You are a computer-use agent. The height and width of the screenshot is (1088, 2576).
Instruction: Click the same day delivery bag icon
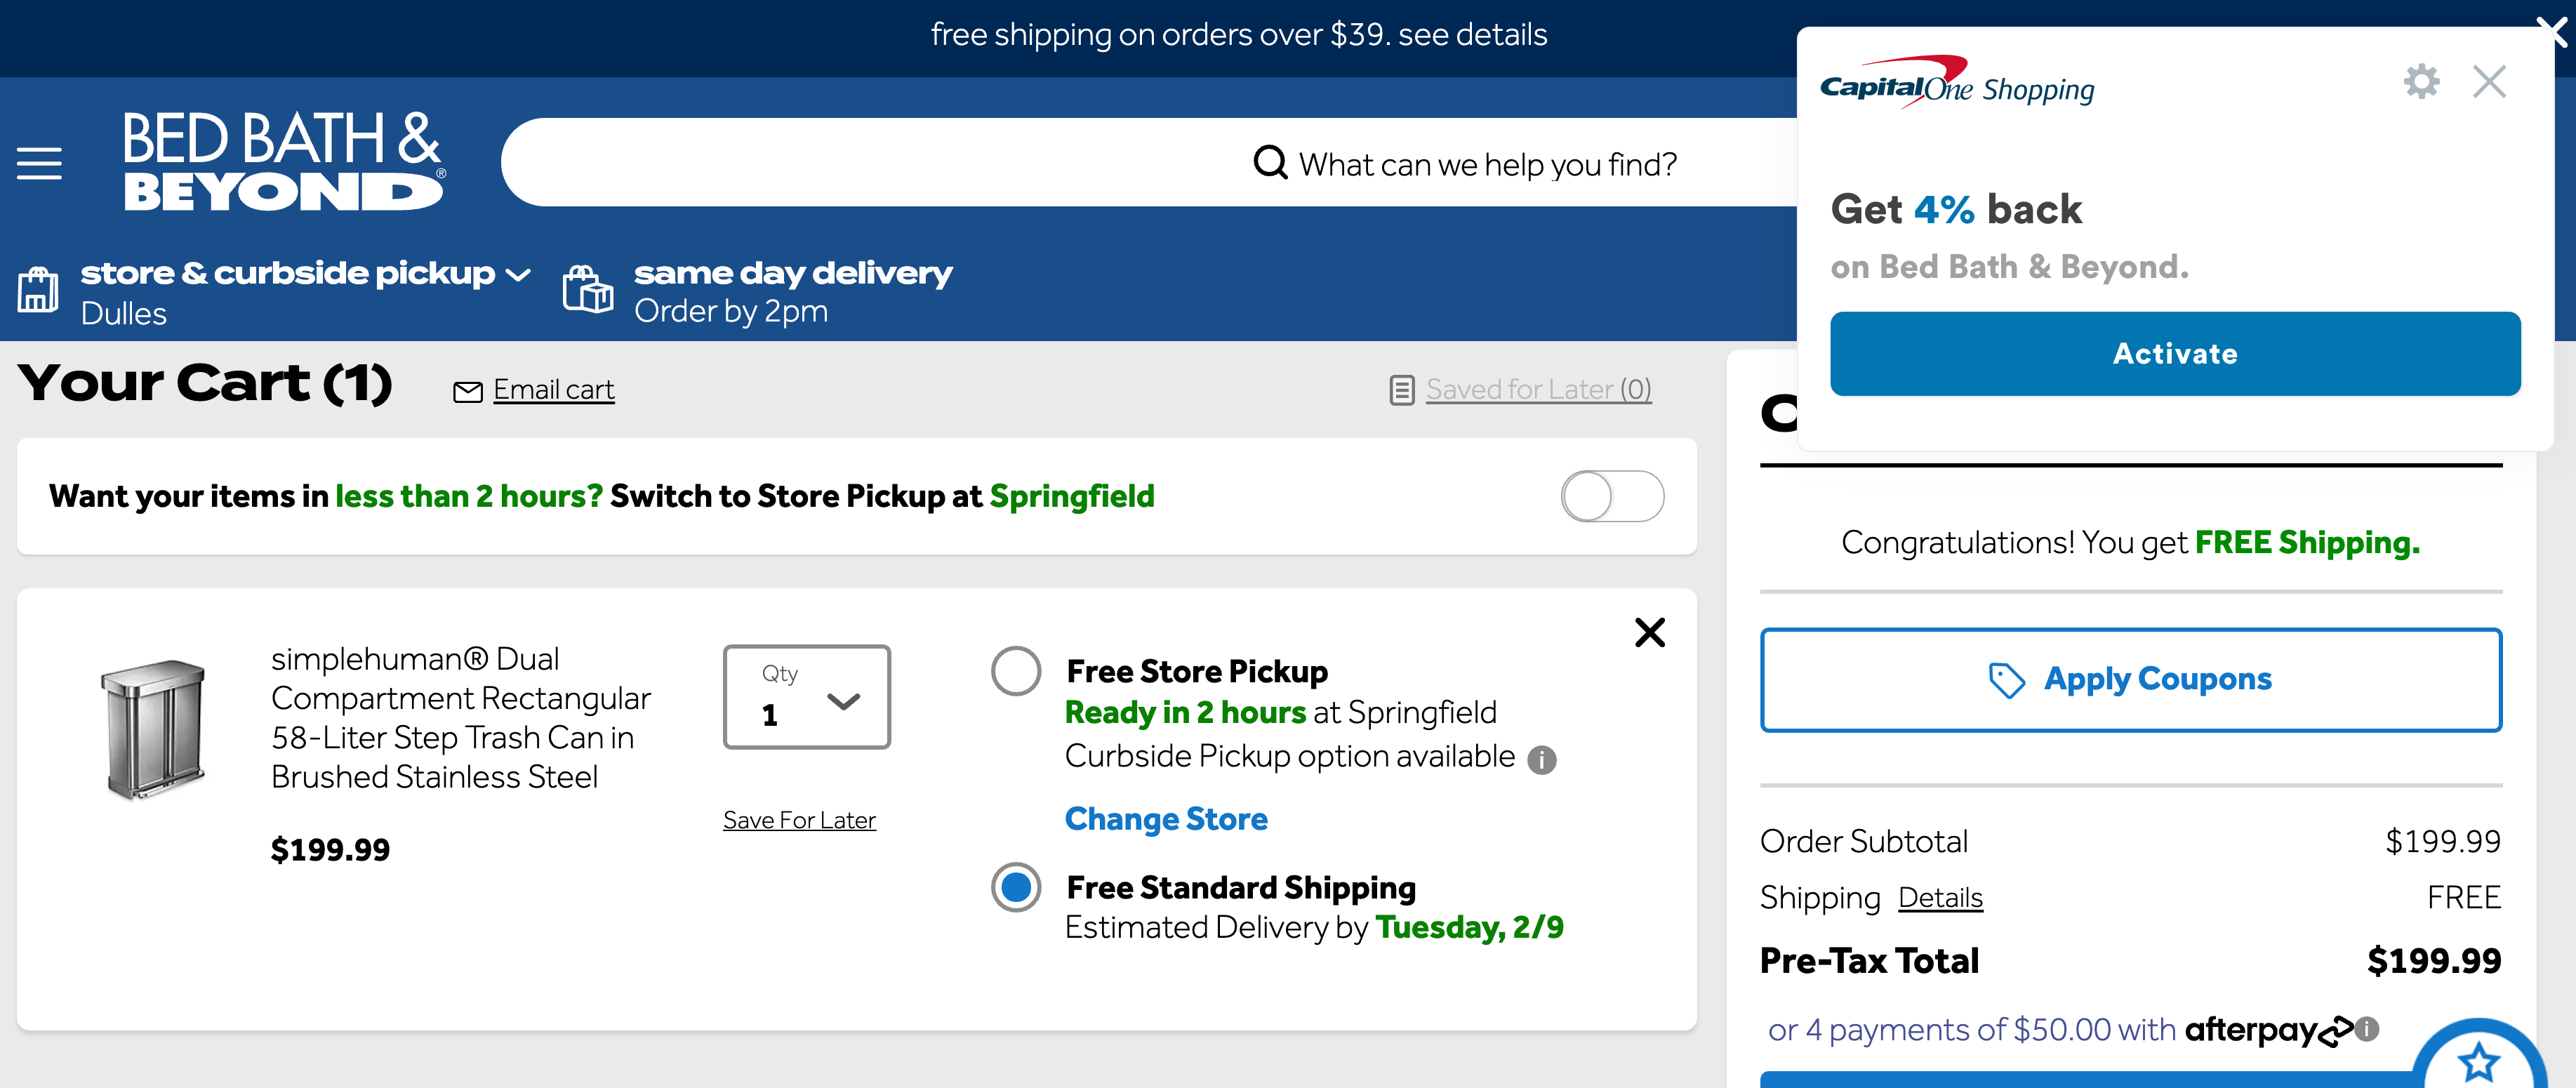pos(588,289)
